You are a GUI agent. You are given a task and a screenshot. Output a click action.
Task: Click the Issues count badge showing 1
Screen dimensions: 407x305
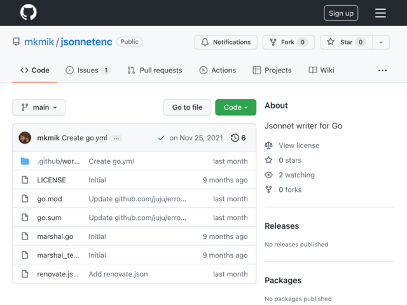[x=106, y=70]
